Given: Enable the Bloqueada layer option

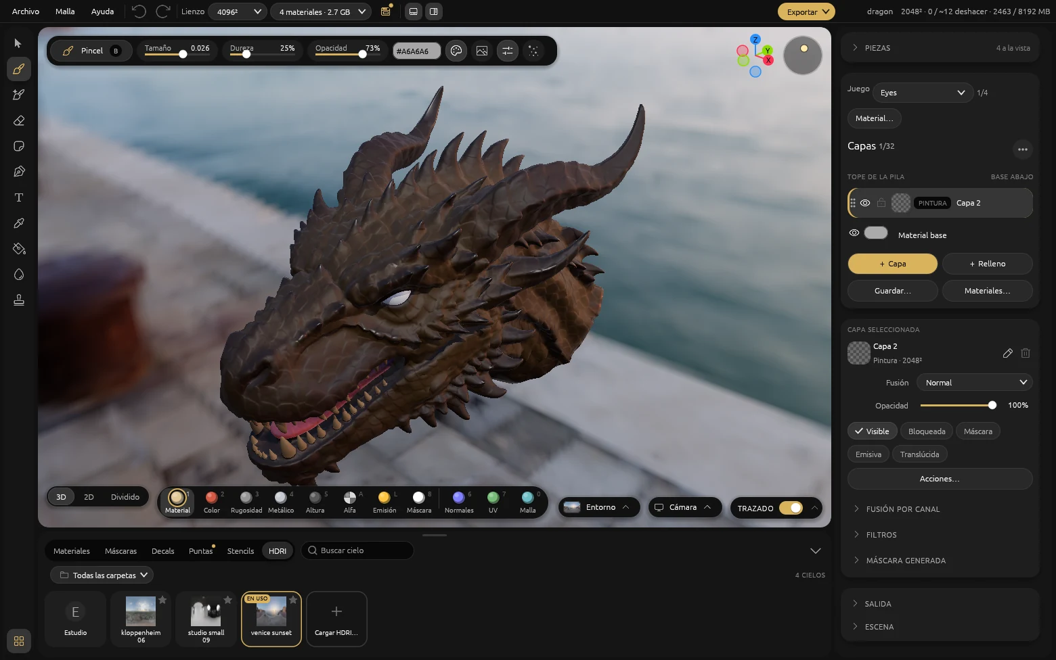Looking at the screenshot, I should tap(927, 431).
